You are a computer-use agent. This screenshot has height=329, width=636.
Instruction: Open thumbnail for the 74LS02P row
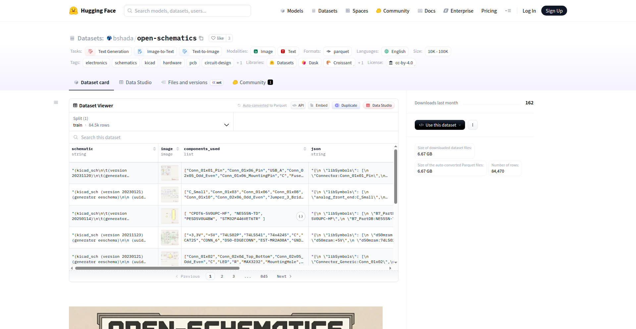[x=170, y=238]
